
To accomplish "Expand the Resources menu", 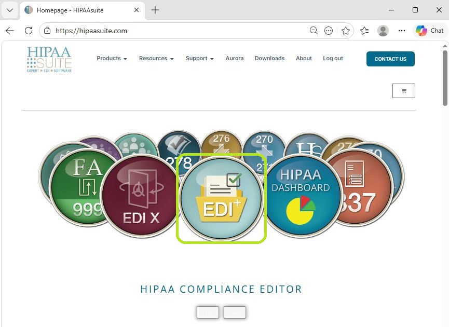I will coord(156,59).
